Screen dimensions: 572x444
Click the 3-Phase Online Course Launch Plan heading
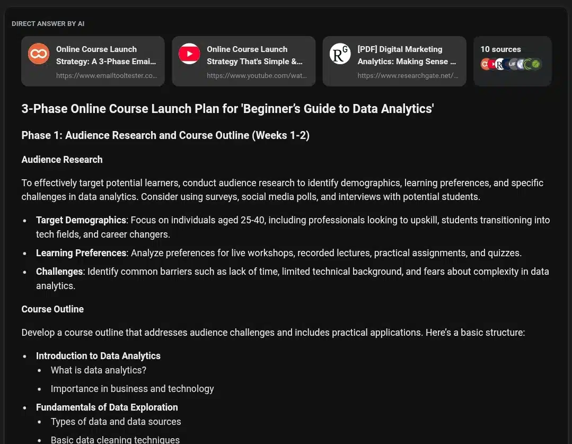227,109
